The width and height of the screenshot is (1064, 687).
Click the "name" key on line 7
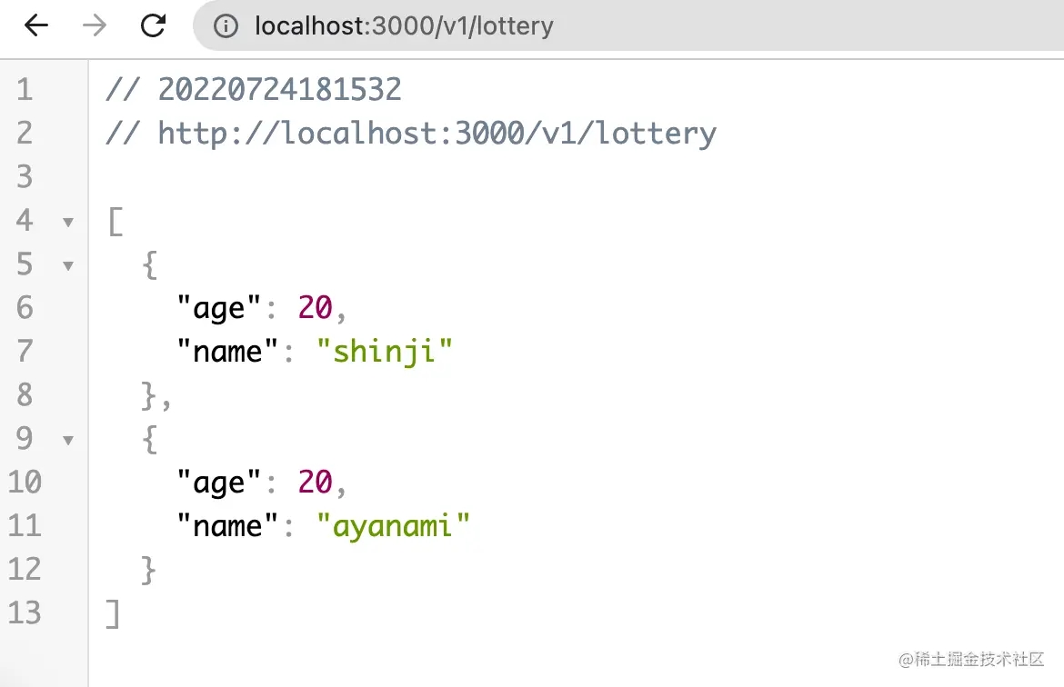coord(227,351)
